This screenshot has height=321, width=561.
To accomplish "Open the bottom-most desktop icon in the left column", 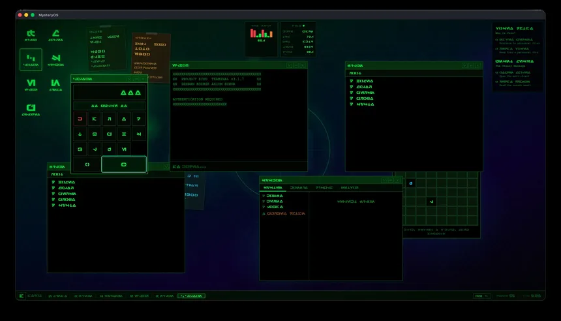I will point(31,109).
